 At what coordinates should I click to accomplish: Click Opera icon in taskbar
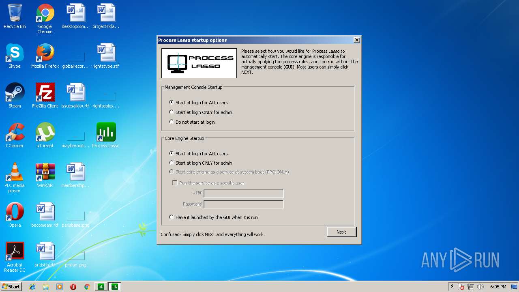pos(73,287)
